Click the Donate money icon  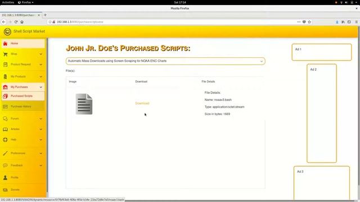[x=5, y=190]
